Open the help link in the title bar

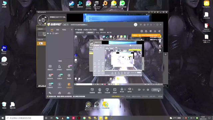pyautogui.click(x=79, y=25)
